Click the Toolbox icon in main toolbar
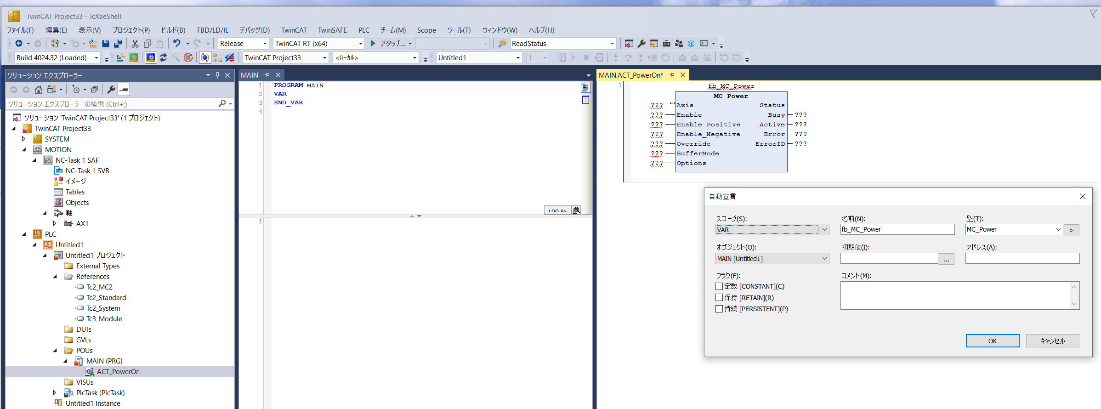 (666, 44)
